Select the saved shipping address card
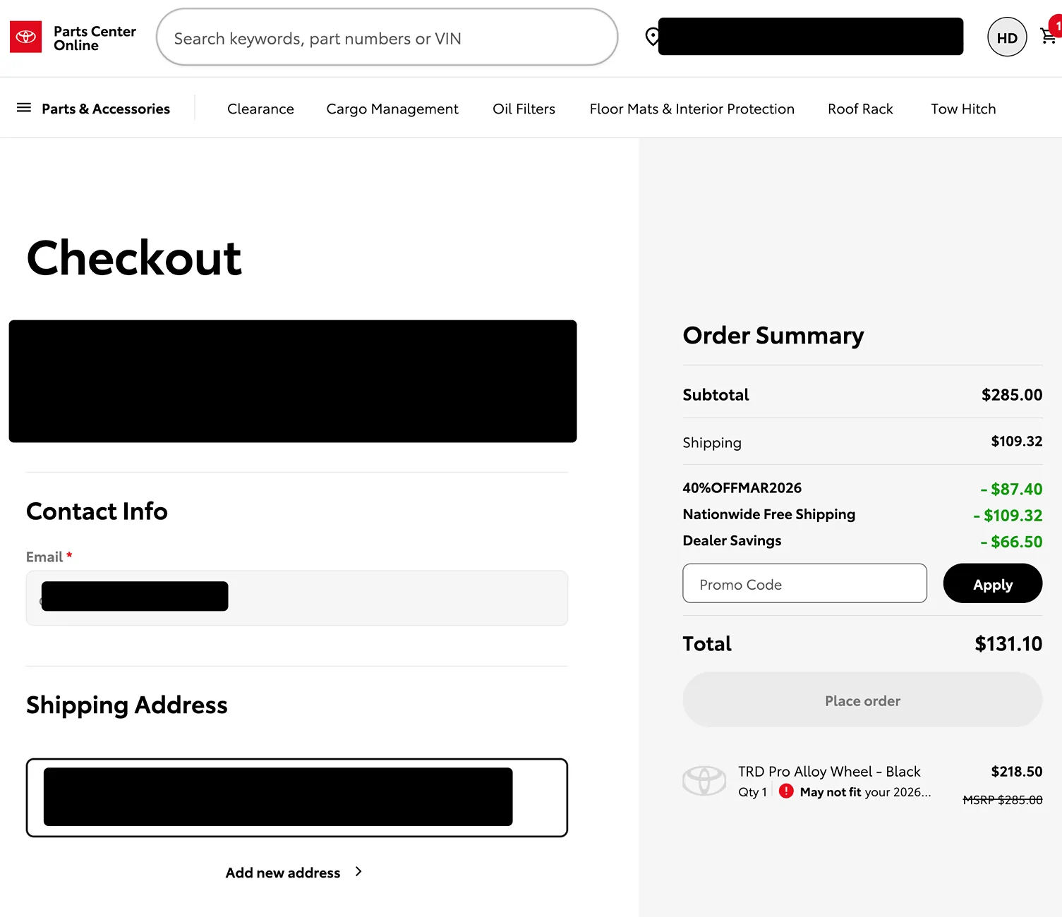This screenshot has width=1062, height=917. [296, 797]
